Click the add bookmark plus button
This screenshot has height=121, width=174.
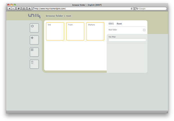pyautogui.click(x=29, y=8)
